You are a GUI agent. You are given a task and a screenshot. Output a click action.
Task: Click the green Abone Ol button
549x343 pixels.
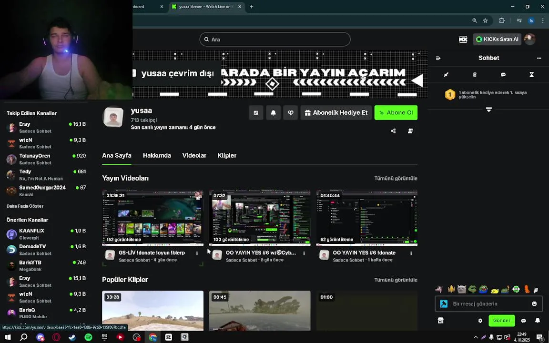(396, 113)
